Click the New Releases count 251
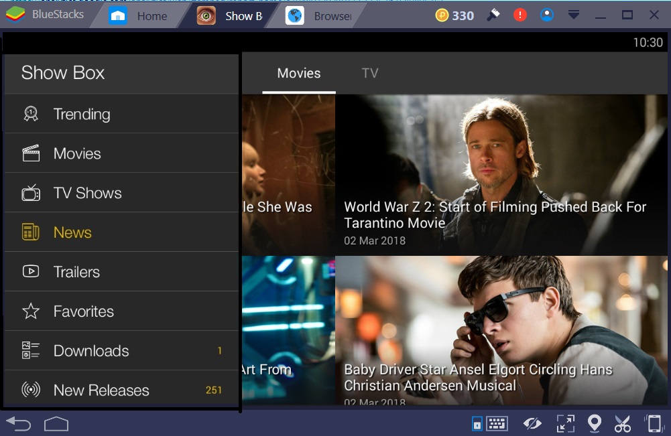The height and width of the screenshot is (436, 671). (214, 390)
